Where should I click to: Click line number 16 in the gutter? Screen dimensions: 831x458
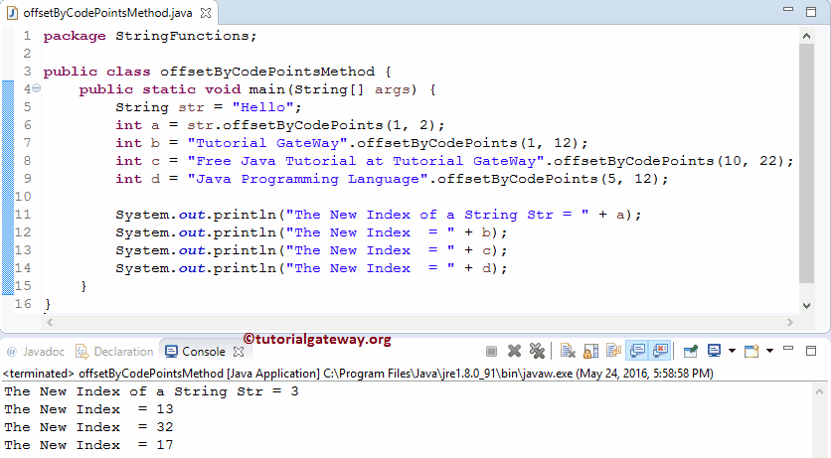pos(23,304)
